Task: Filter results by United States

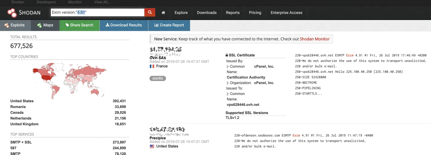Action: 22,101
